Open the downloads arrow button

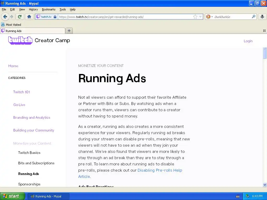tap(262, 17)
